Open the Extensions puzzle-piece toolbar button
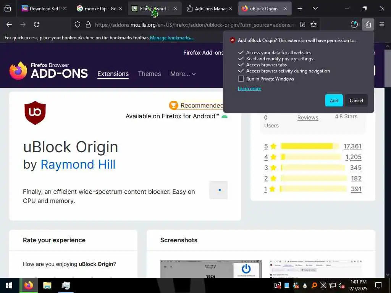The image size is (391, 293). (x=368, y=24)
